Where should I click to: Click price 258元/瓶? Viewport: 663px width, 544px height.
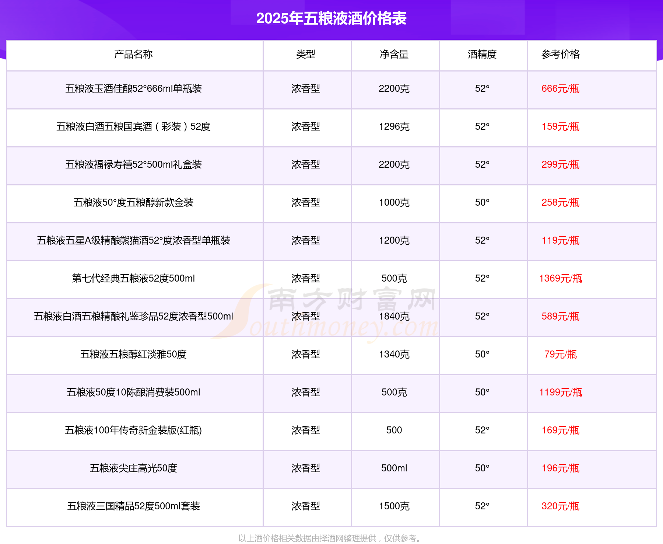click(x=560, y=202)
